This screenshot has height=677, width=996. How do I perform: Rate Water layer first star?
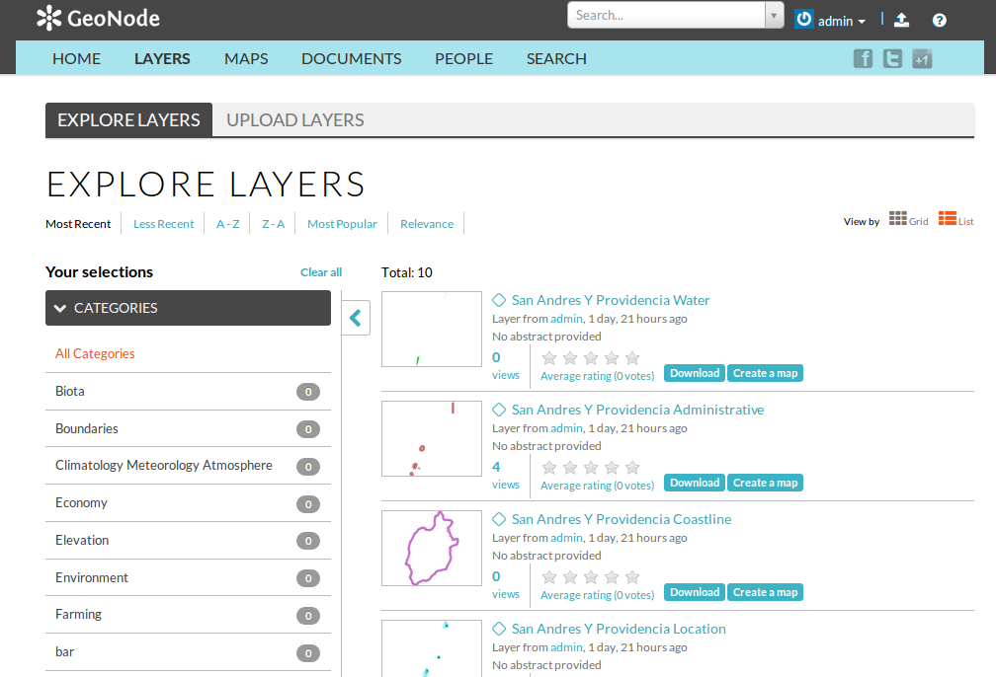pos(549,358)
